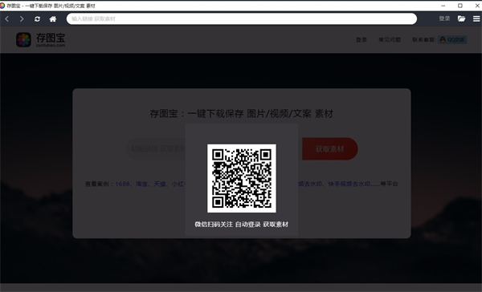Open the downloads folder icon in toolbar
This screenshot has height=292, width=482.
tap(461, 18)
